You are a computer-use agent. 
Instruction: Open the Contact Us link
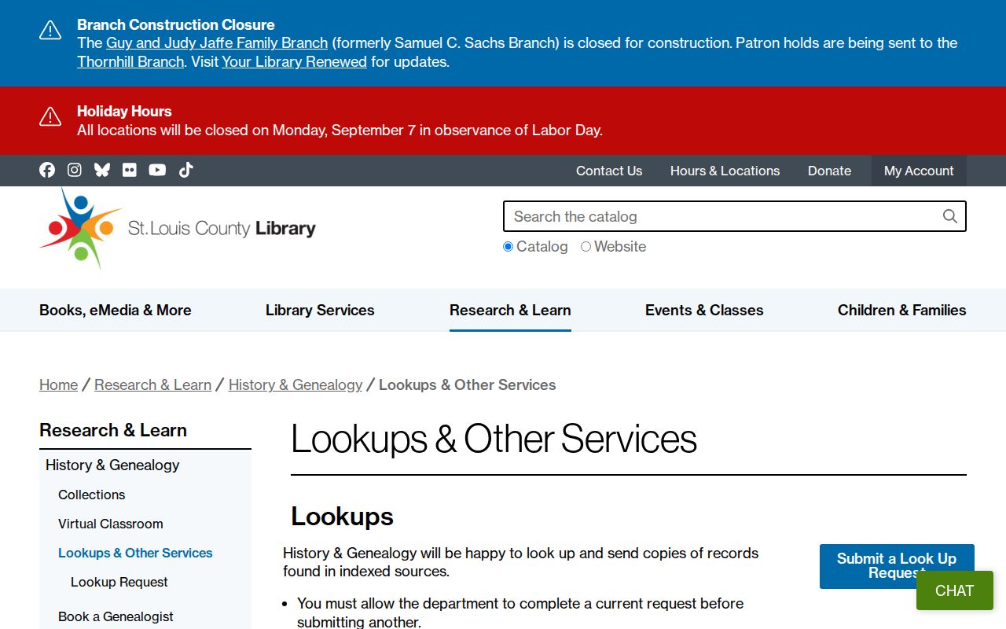609,171
